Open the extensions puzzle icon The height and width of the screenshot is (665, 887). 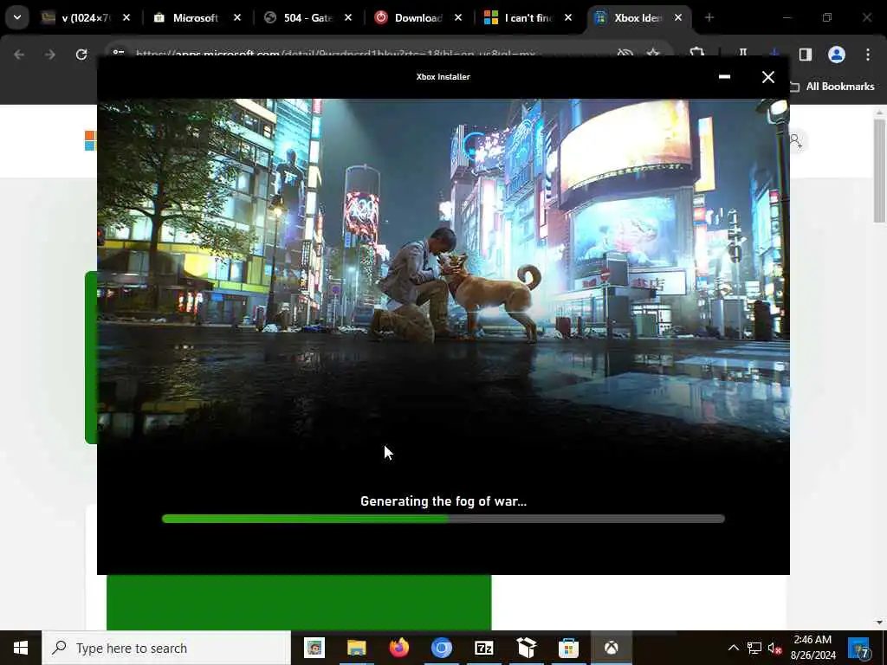(x=697, y=52)
